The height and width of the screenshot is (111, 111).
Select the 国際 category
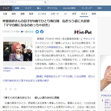tap(22, 14)
